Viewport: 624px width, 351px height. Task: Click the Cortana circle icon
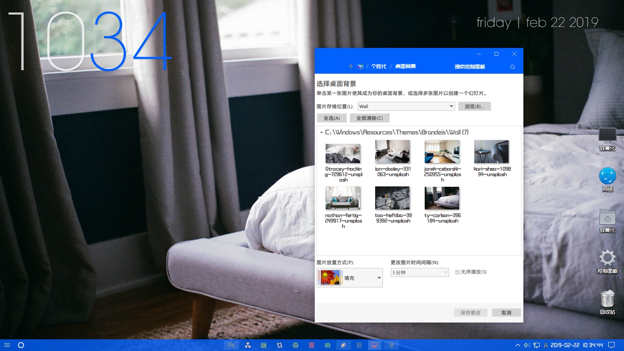(21, 345)
